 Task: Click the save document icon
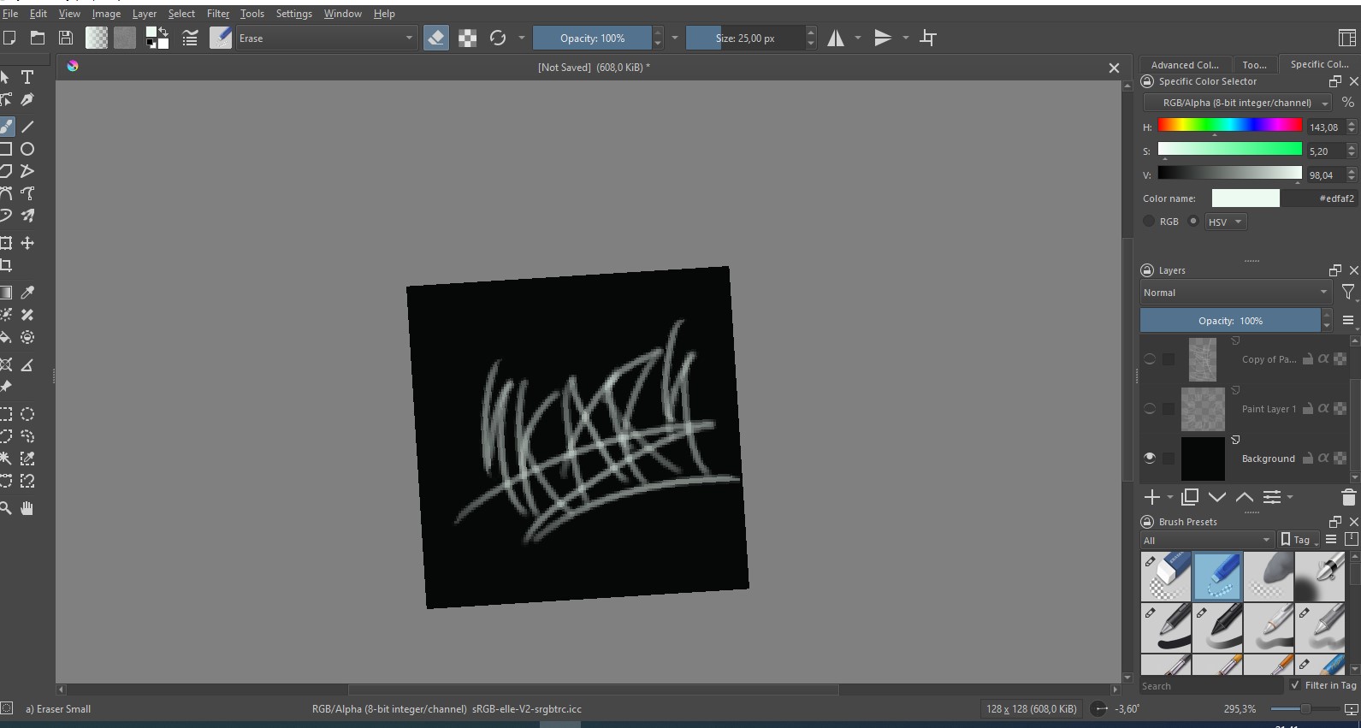[x=66, y=38]
